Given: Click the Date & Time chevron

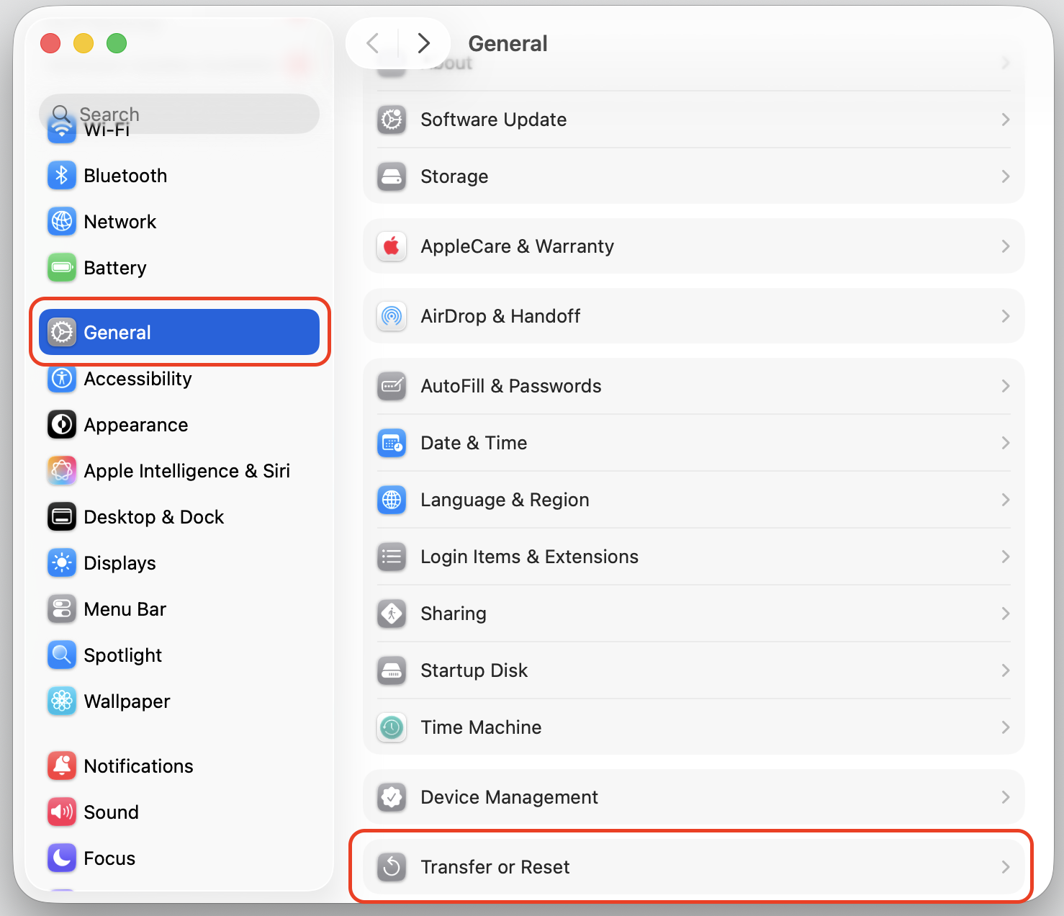Looking at the screenshot, I should click(x=1006, y=443).
